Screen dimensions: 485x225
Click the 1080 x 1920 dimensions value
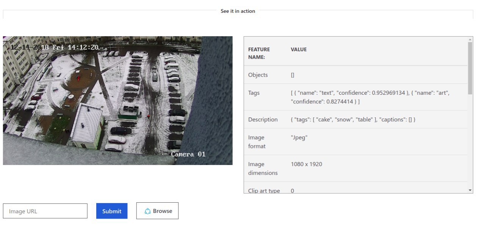click(306, 164)
